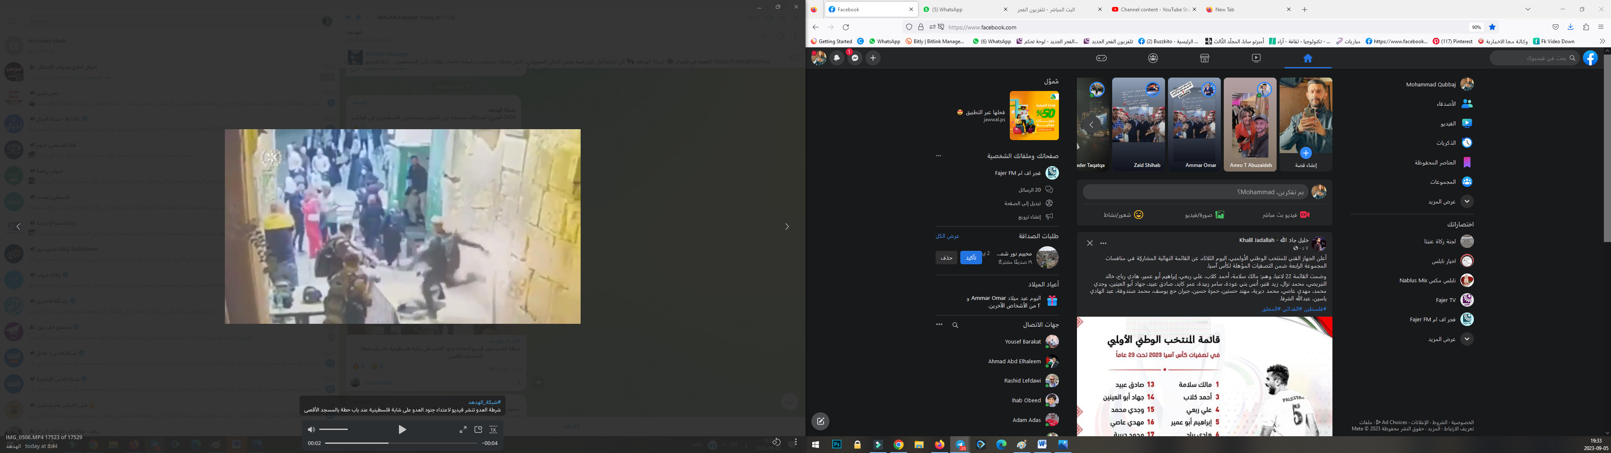
Task: Go back in Firefox browser
Action: pos(816,27)
